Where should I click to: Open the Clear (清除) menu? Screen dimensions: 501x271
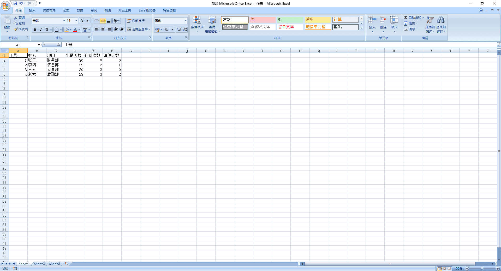click(x=411, y=29)
